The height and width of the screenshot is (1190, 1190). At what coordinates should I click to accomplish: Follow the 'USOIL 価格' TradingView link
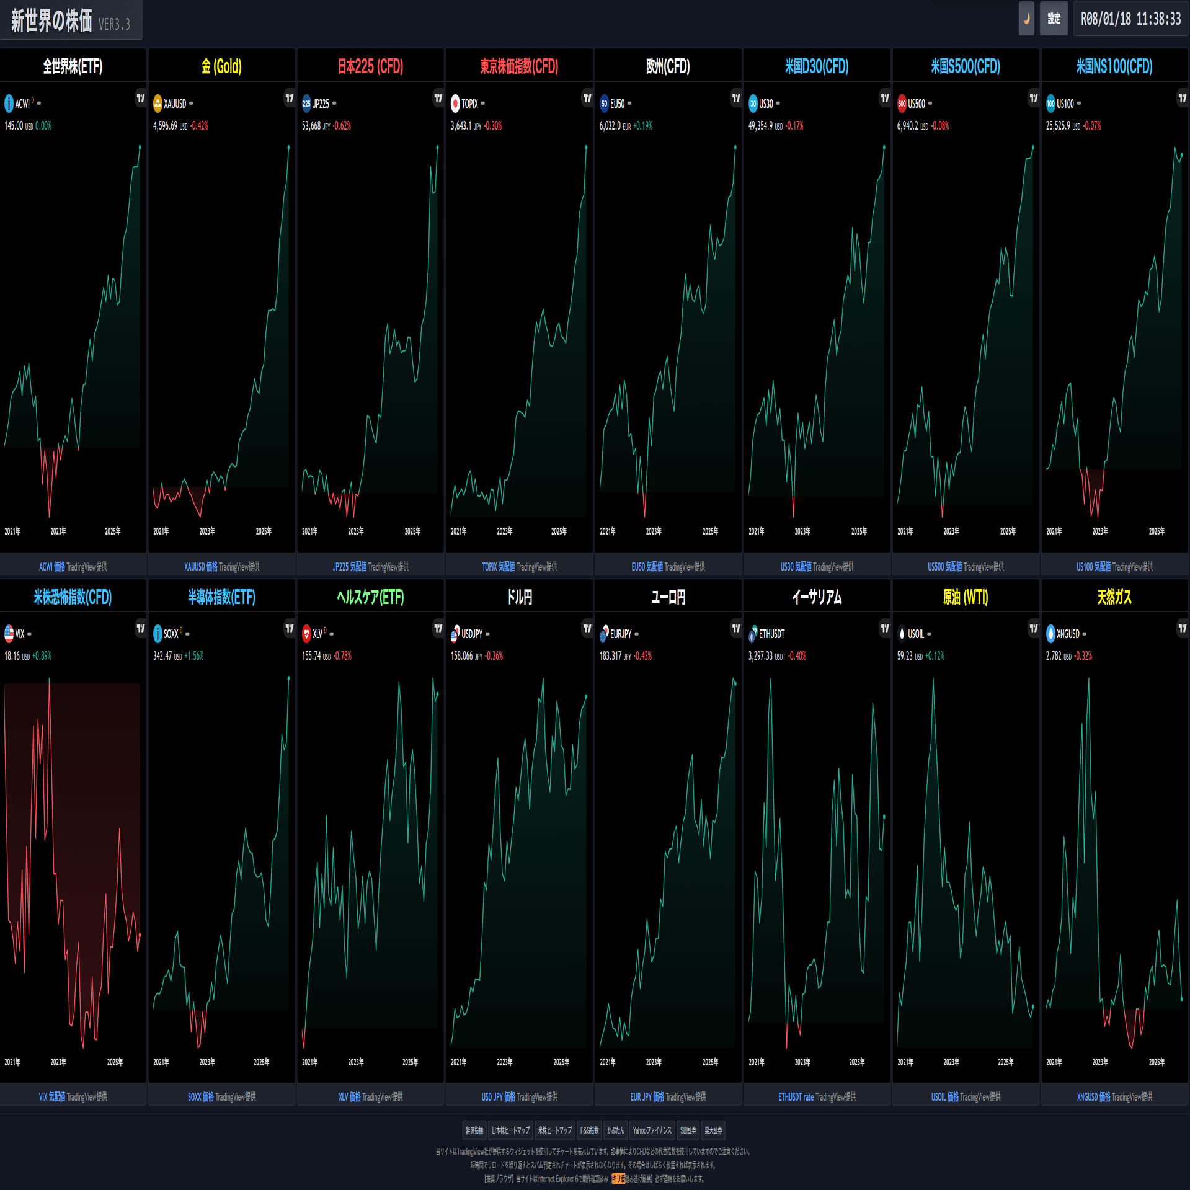(944, 1097)
